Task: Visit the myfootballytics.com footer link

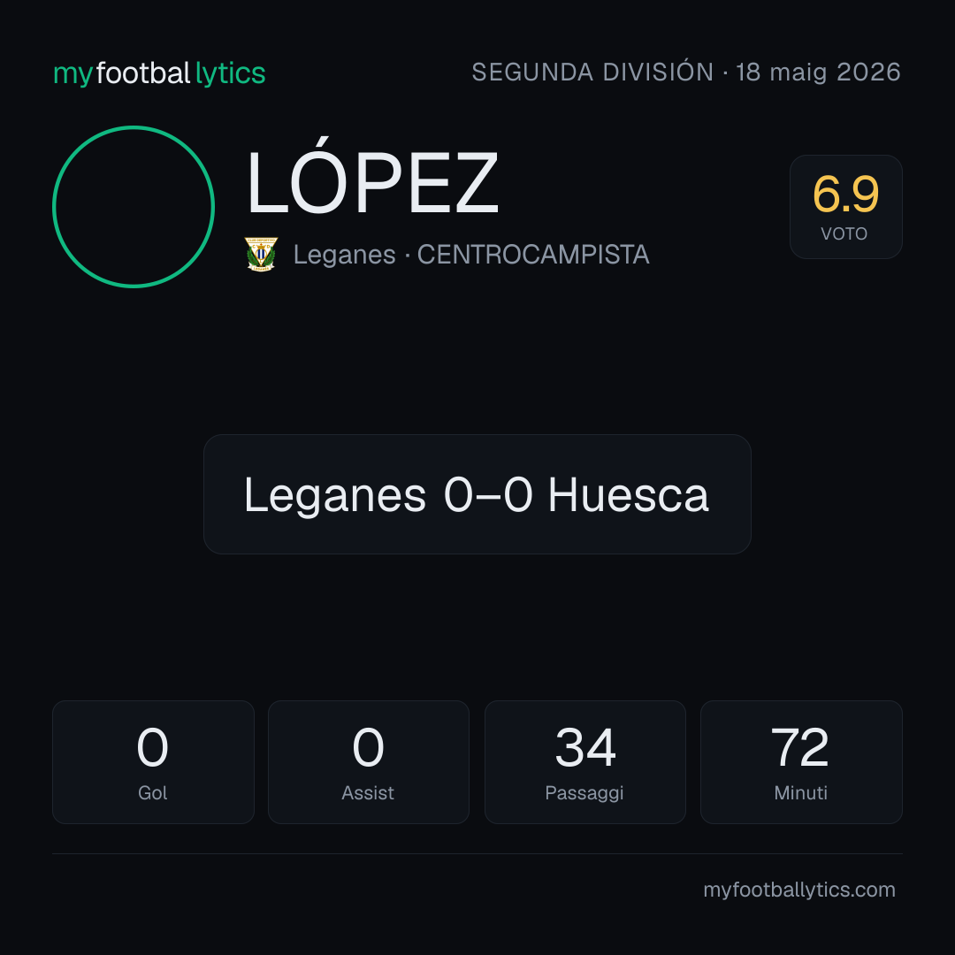Action: 799,890
